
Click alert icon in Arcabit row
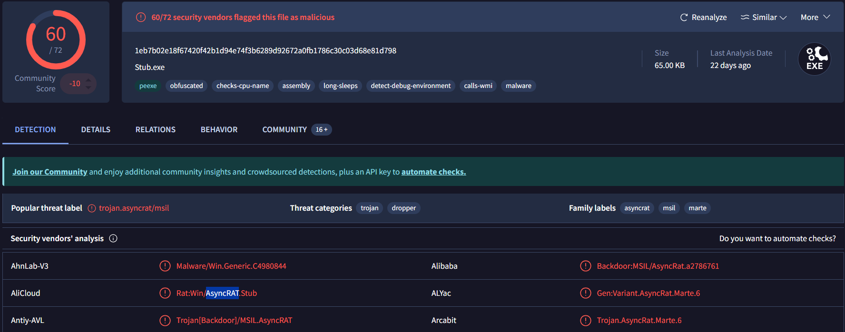[586, 320]
